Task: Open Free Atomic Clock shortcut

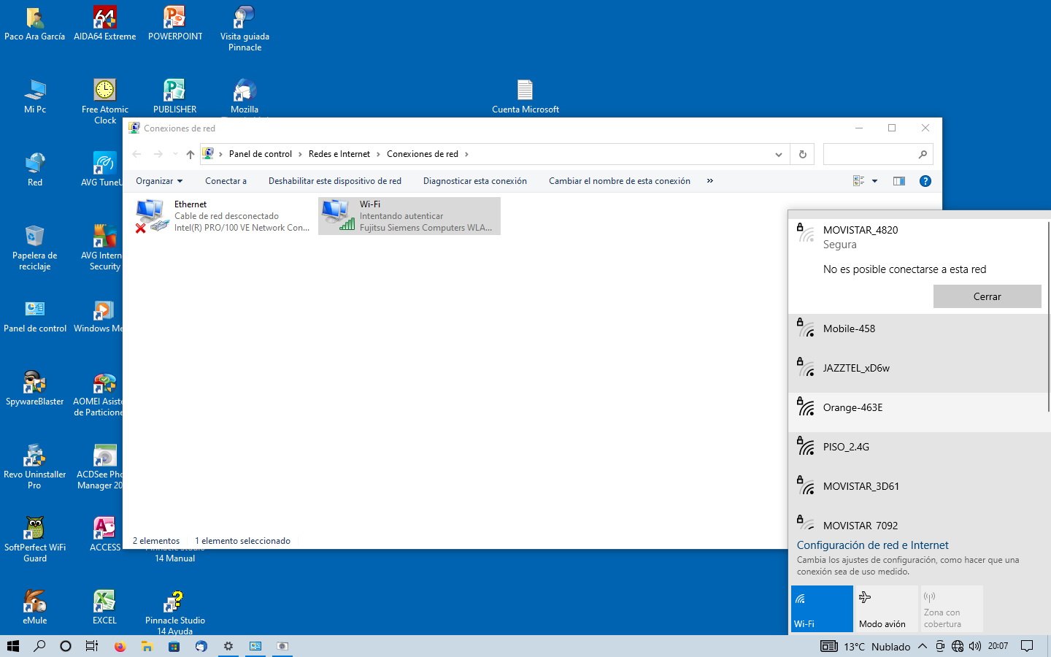Action: pyautogui.click(x=104, y=102)
